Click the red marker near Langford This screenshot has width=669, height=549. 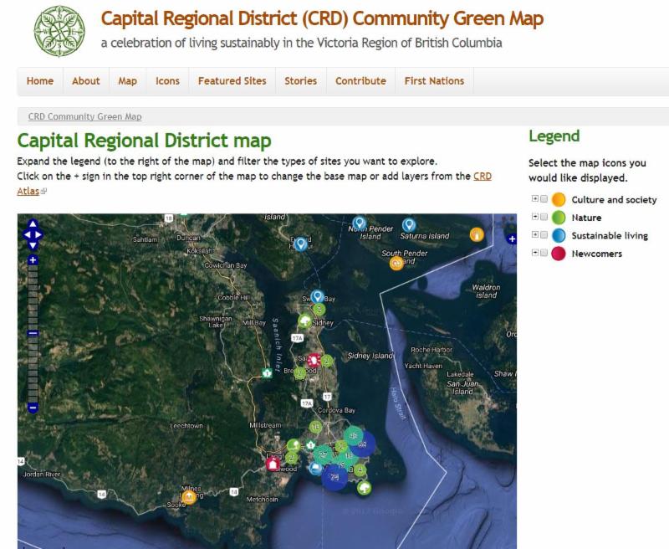click(x=273, y=464)
